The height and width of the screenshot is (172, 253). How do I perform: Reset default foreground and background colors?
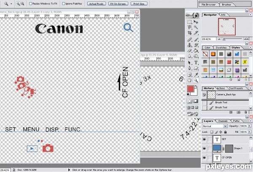[x=188, y=94]
